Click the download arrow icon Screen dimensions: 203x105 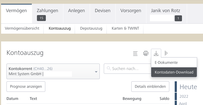point(156,53)
